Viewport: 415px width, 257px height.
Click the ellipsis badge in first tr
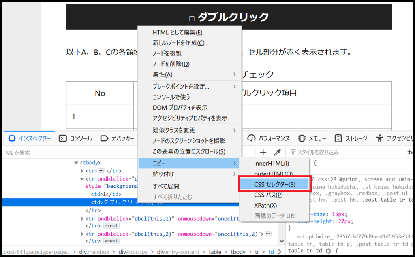[101, 171]
